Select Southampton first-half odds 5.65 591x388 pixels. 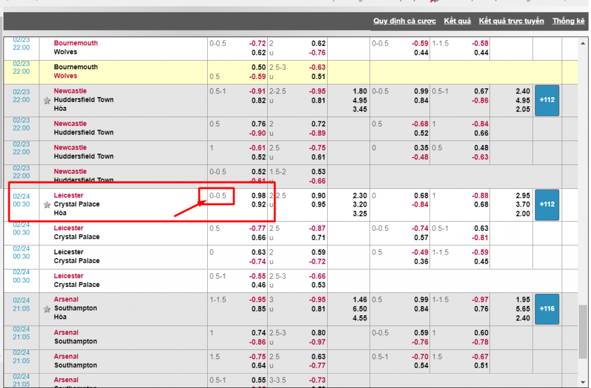(523, 309)
